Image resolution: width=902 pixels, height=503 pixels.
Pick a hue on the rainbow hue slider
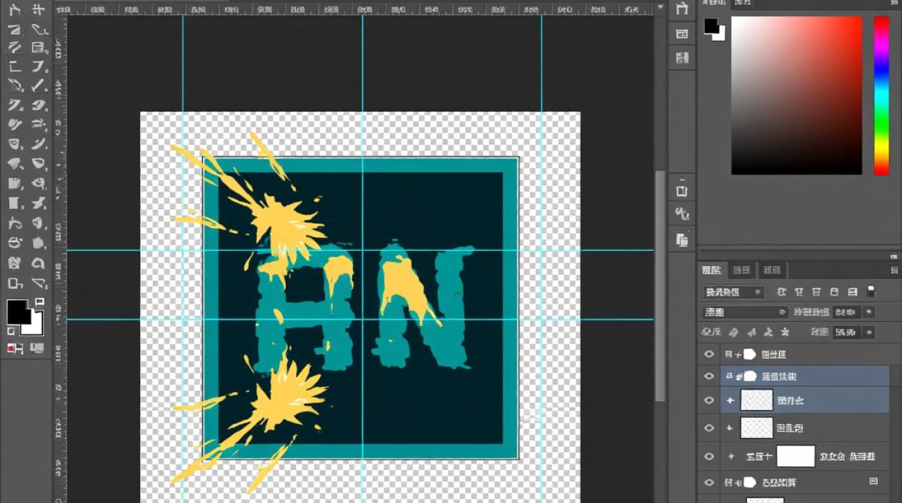881,96
